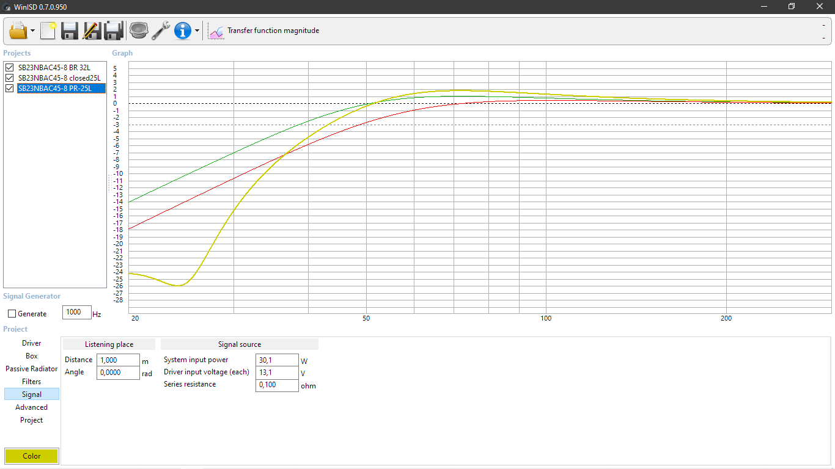
Task: Click the Driver input voltage field
Action: click(x=277, y=373)
